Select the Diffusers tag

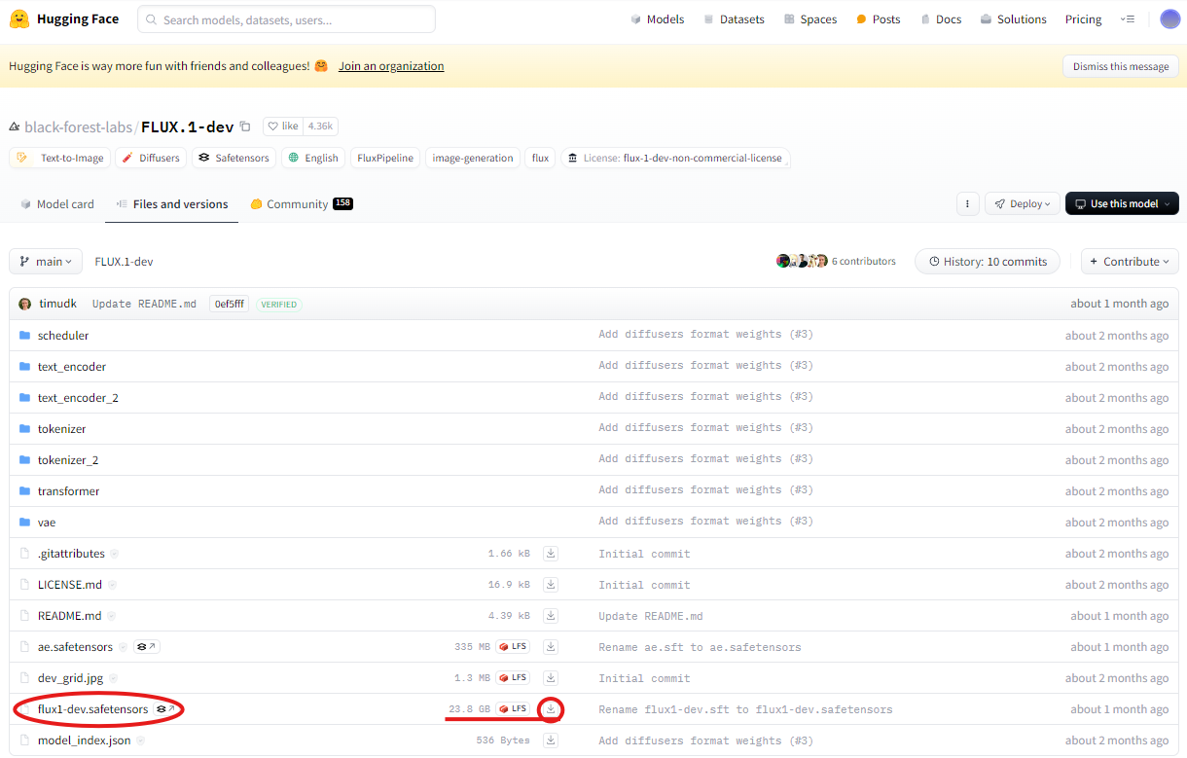tap(151, 158)
